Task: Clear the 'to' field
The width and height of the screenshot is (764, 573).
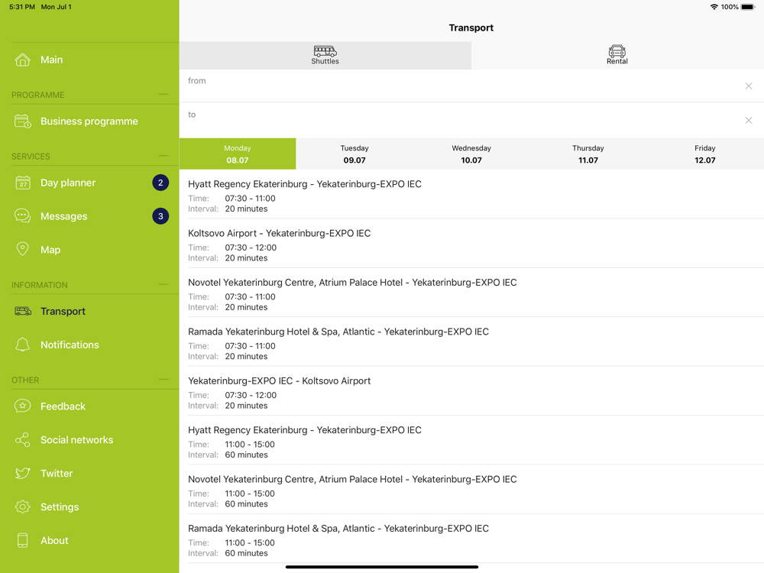Action: [749, 121]
